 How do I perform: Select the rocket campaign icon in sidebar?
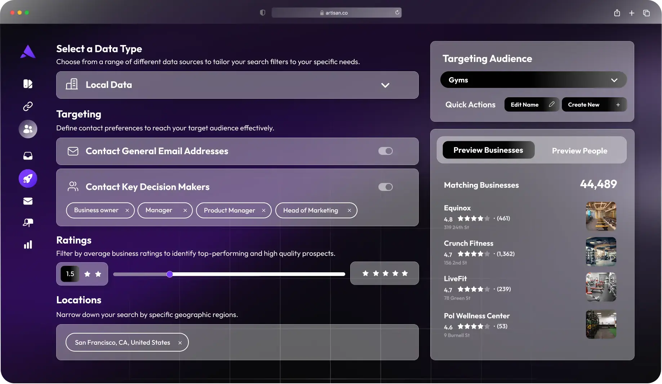pyautogui.click(x=28, y=178)
